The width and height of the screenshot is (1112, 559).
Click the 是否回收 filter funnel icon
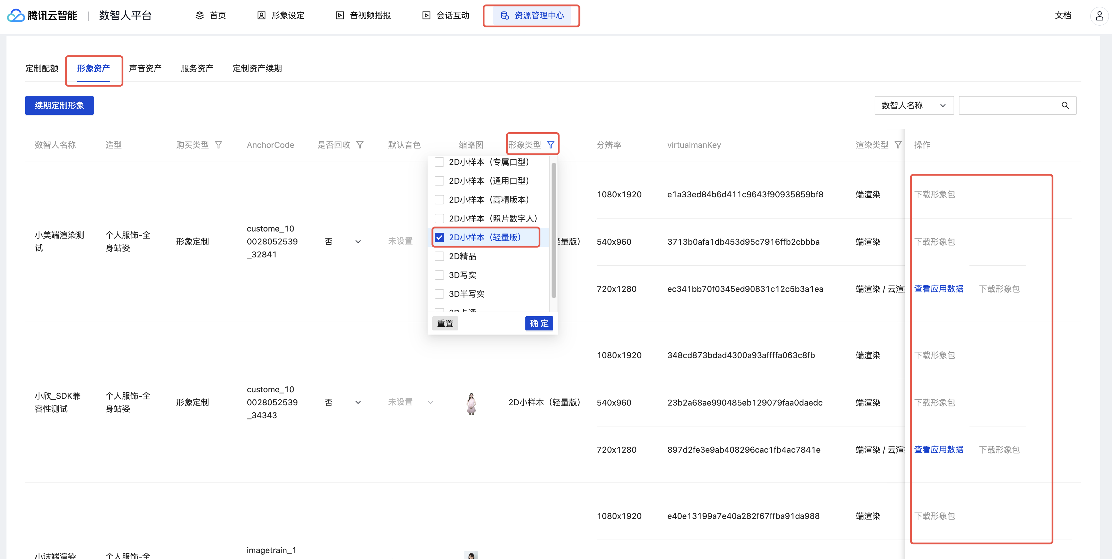(x=360, y=145)
